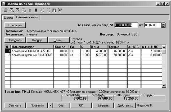Click the Закрыть button
This screenshot has height=112, width=171.
coord(103,105)
